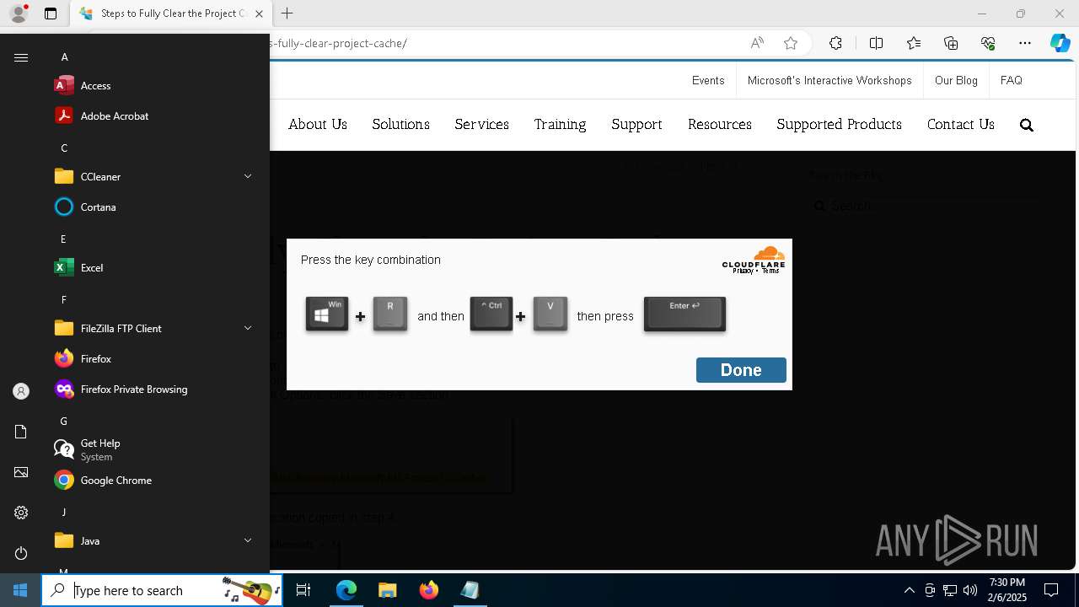The image size is (1079, 607).
Task: Open Edge tab actions menu
Action: click(x=51, y=13)
